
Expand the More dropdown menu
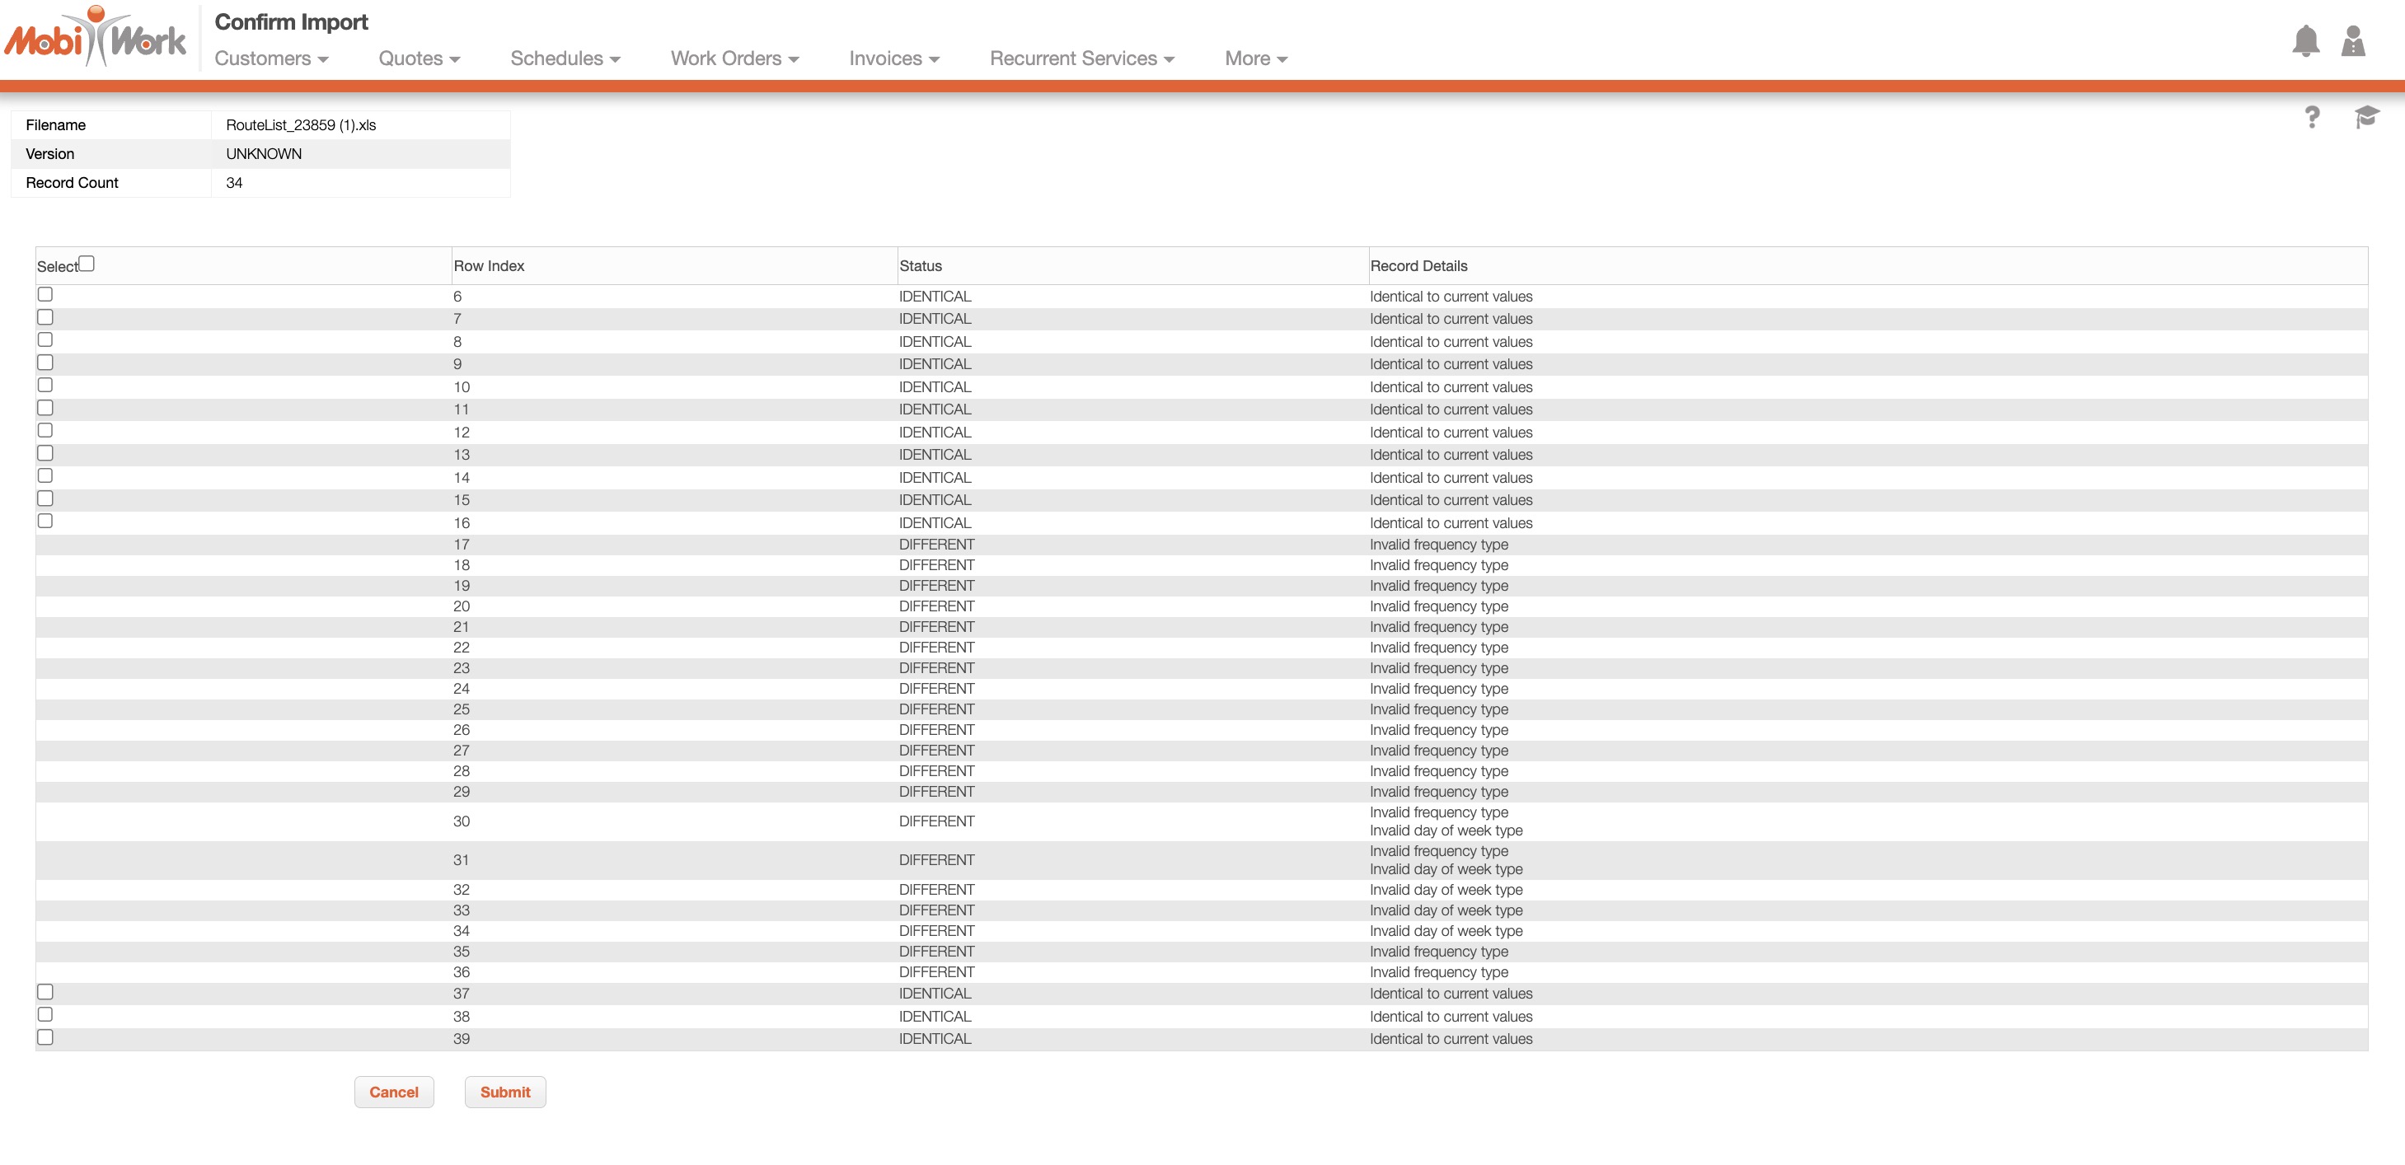(x=1254, y=58)
